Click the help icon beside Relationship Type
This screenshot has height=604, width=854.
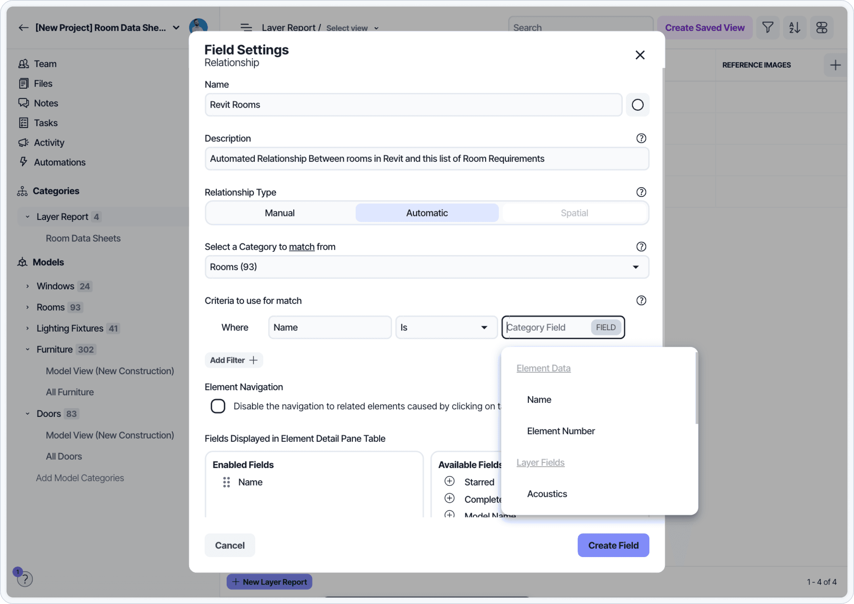click(x=641, y=192)
